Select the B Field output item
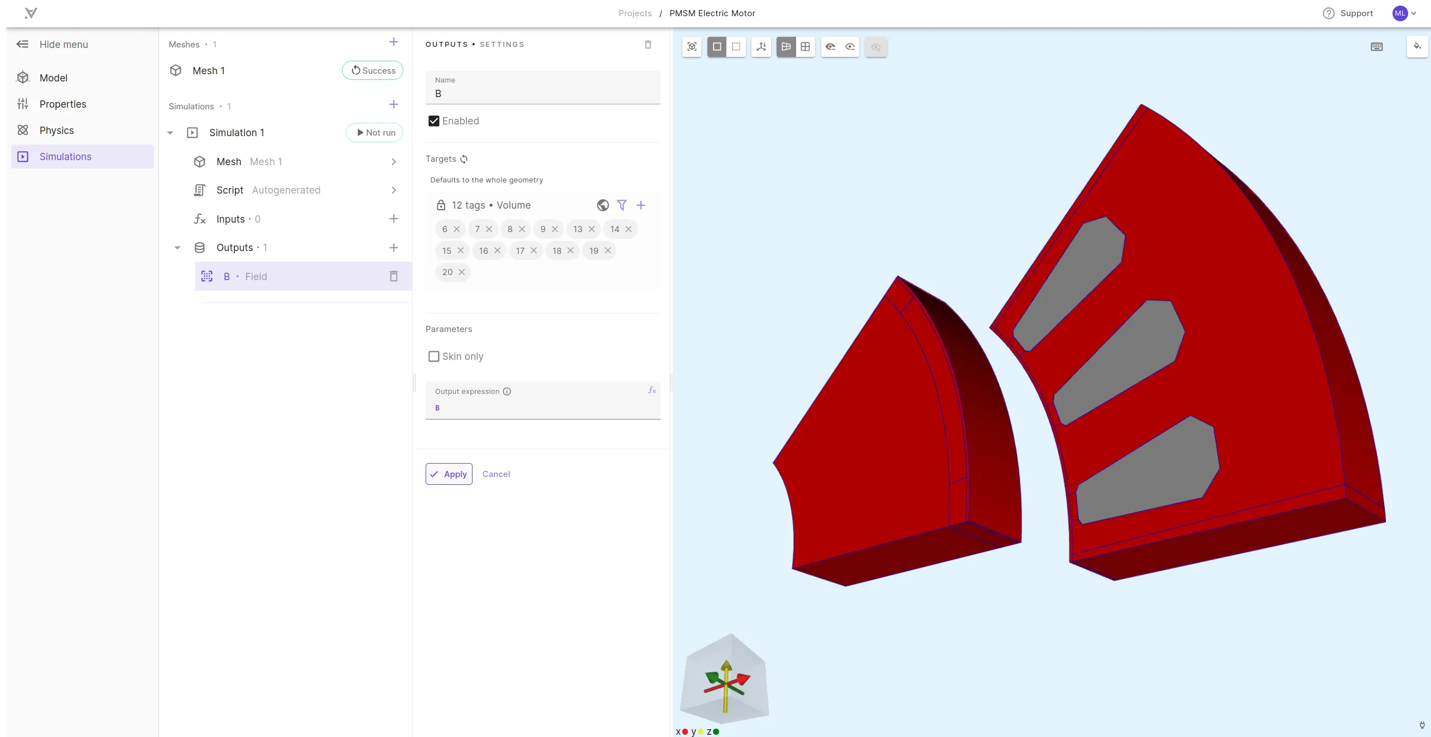 click(x=303, y=276)
